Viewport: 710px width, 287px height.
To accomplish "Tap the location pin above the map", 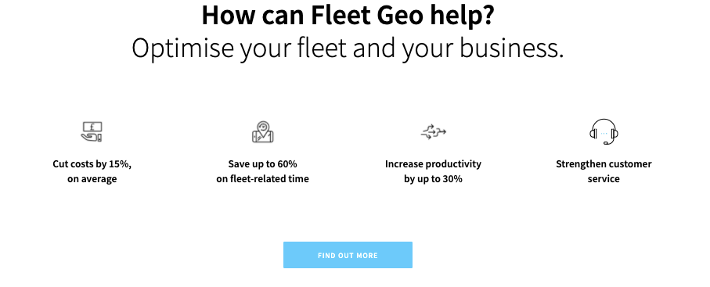I will (x=263, y=127).
